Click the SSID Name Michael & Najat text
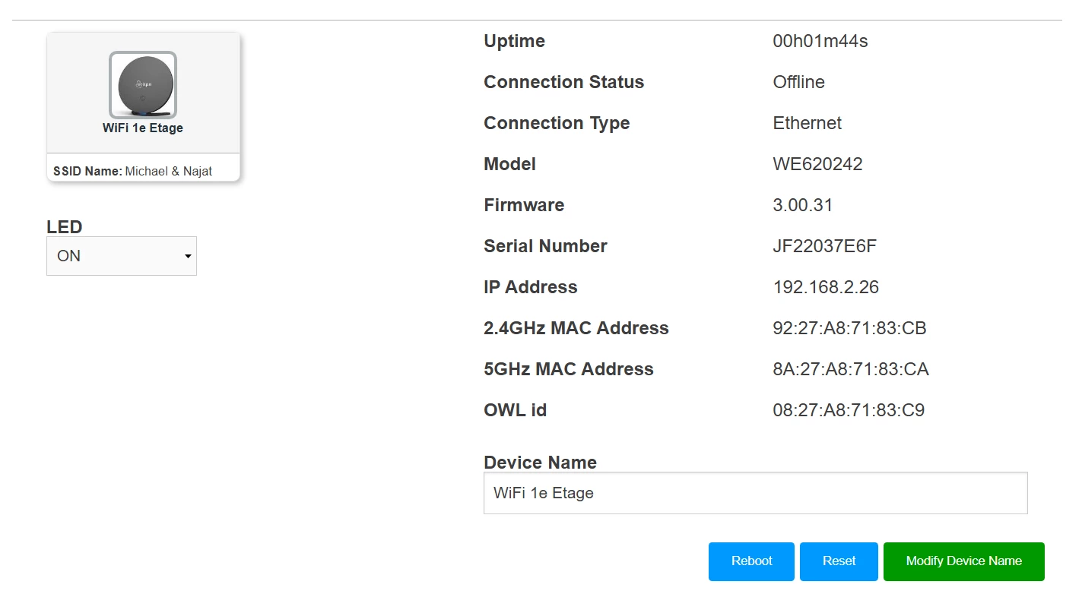The image size is (1082, 594). [133, 172]
